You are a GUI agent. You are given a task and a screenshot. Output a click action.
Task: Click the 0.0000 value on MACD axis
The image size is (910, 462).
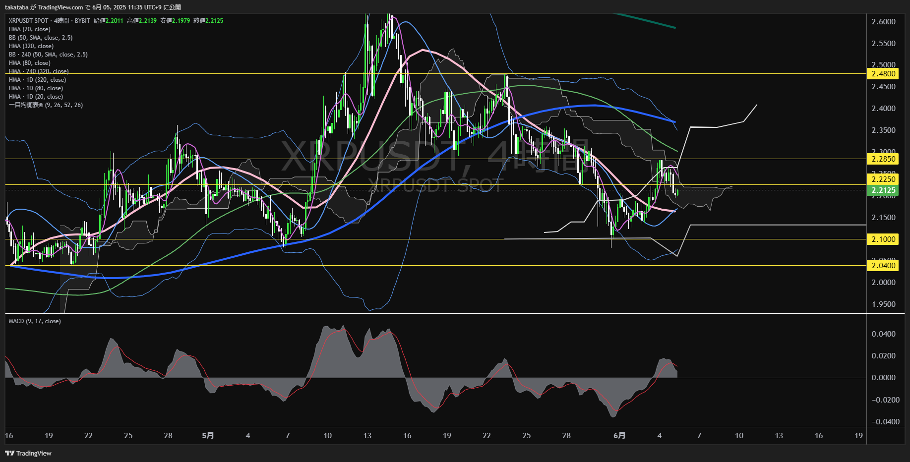point(883,378)
